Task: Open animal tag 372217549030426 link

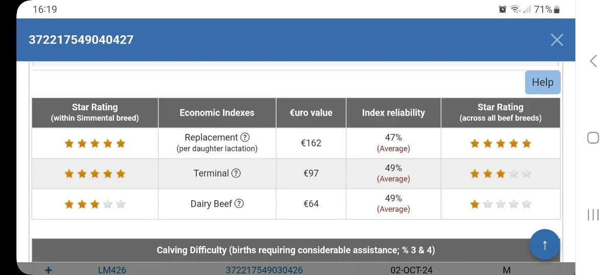Action: (x=264, y=270)
